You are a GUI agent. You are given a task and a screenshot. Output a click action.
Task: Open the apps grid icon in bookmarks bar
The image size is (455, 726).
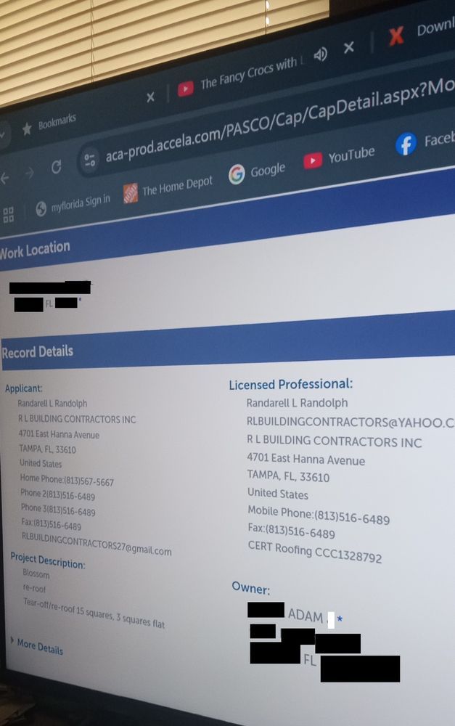click(x=9, y=215)
